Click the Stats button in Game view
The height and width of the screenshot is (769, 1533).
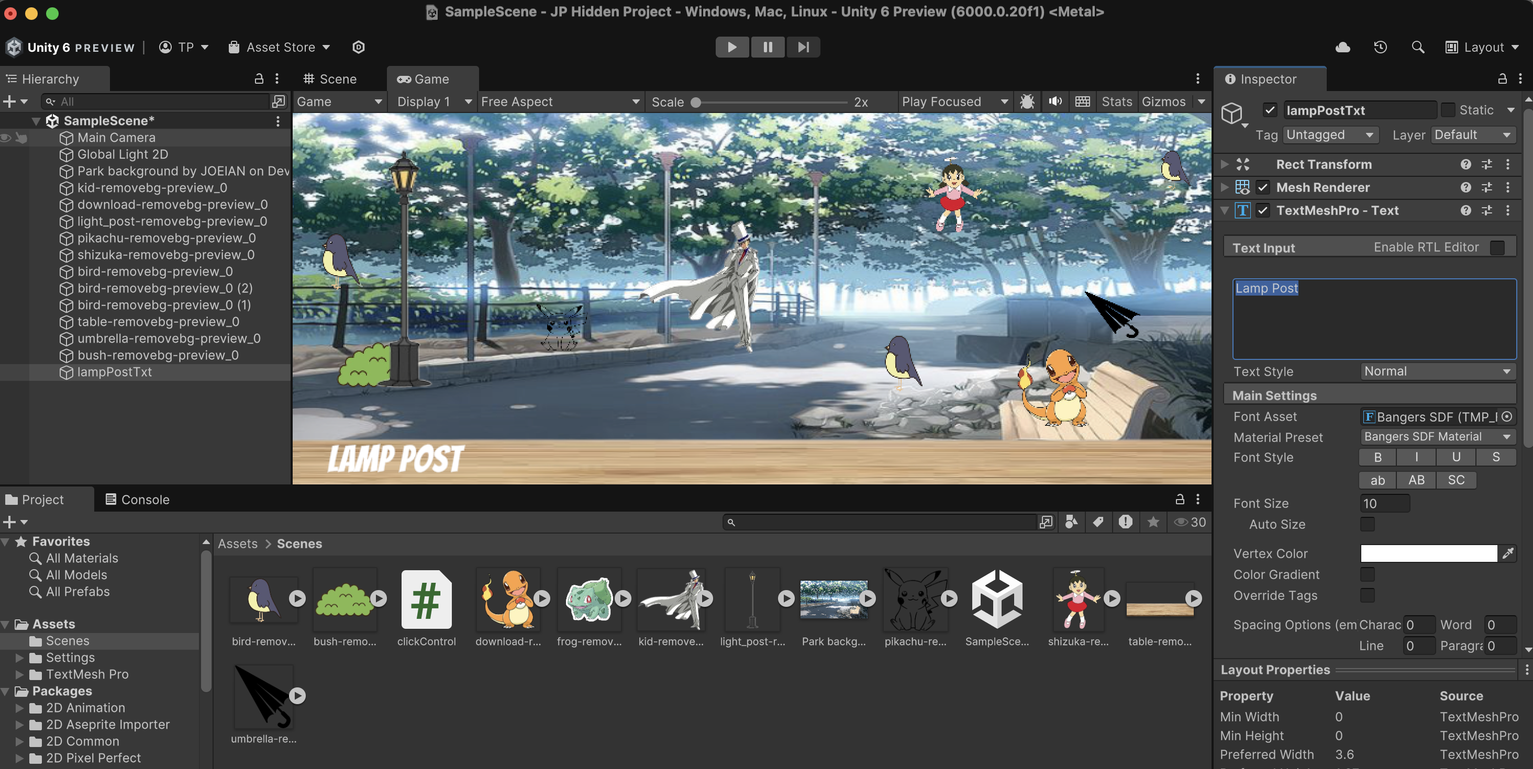point(1116,101)
